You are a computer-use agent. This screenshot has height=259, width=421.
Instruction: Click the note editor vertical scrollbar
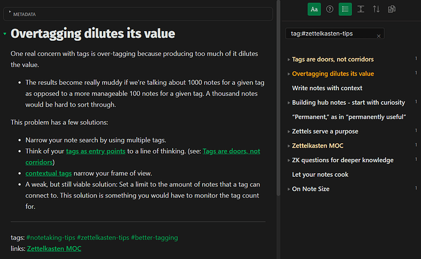coord(278,98)
